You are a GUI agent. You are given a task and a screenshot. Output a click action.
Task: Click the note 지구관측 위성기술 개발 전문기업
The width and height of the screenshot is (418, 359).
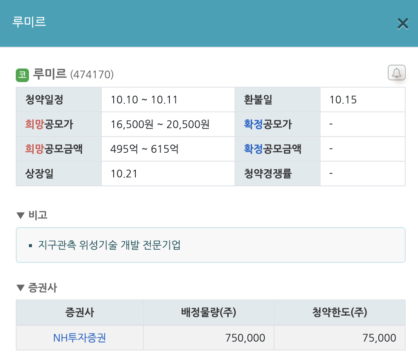coord(109,245)
